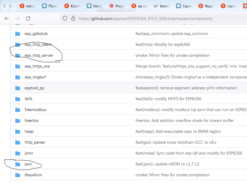The height and width of the screenshot is (183, 247).
Task: Click the esp_ringbuf folder icon
Action: click(x=18, y=77)
